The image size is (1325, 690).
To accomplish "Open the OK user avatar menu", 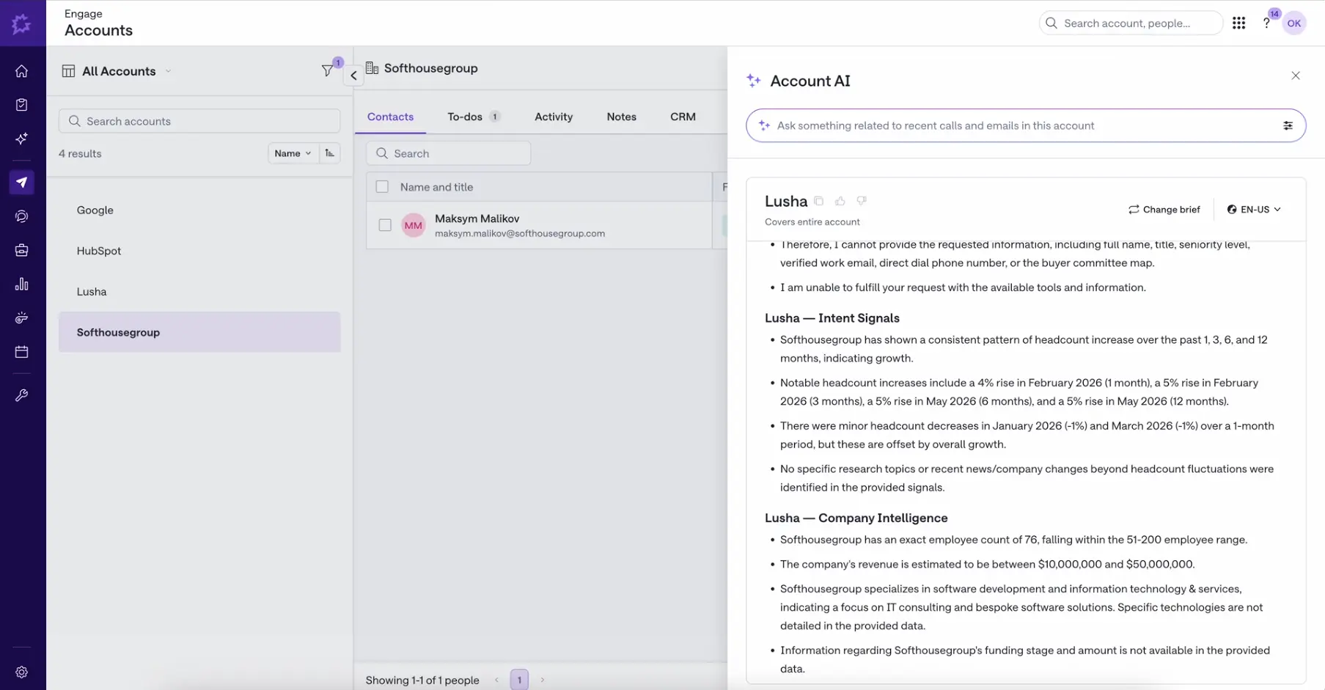I will click(1294, 23).
